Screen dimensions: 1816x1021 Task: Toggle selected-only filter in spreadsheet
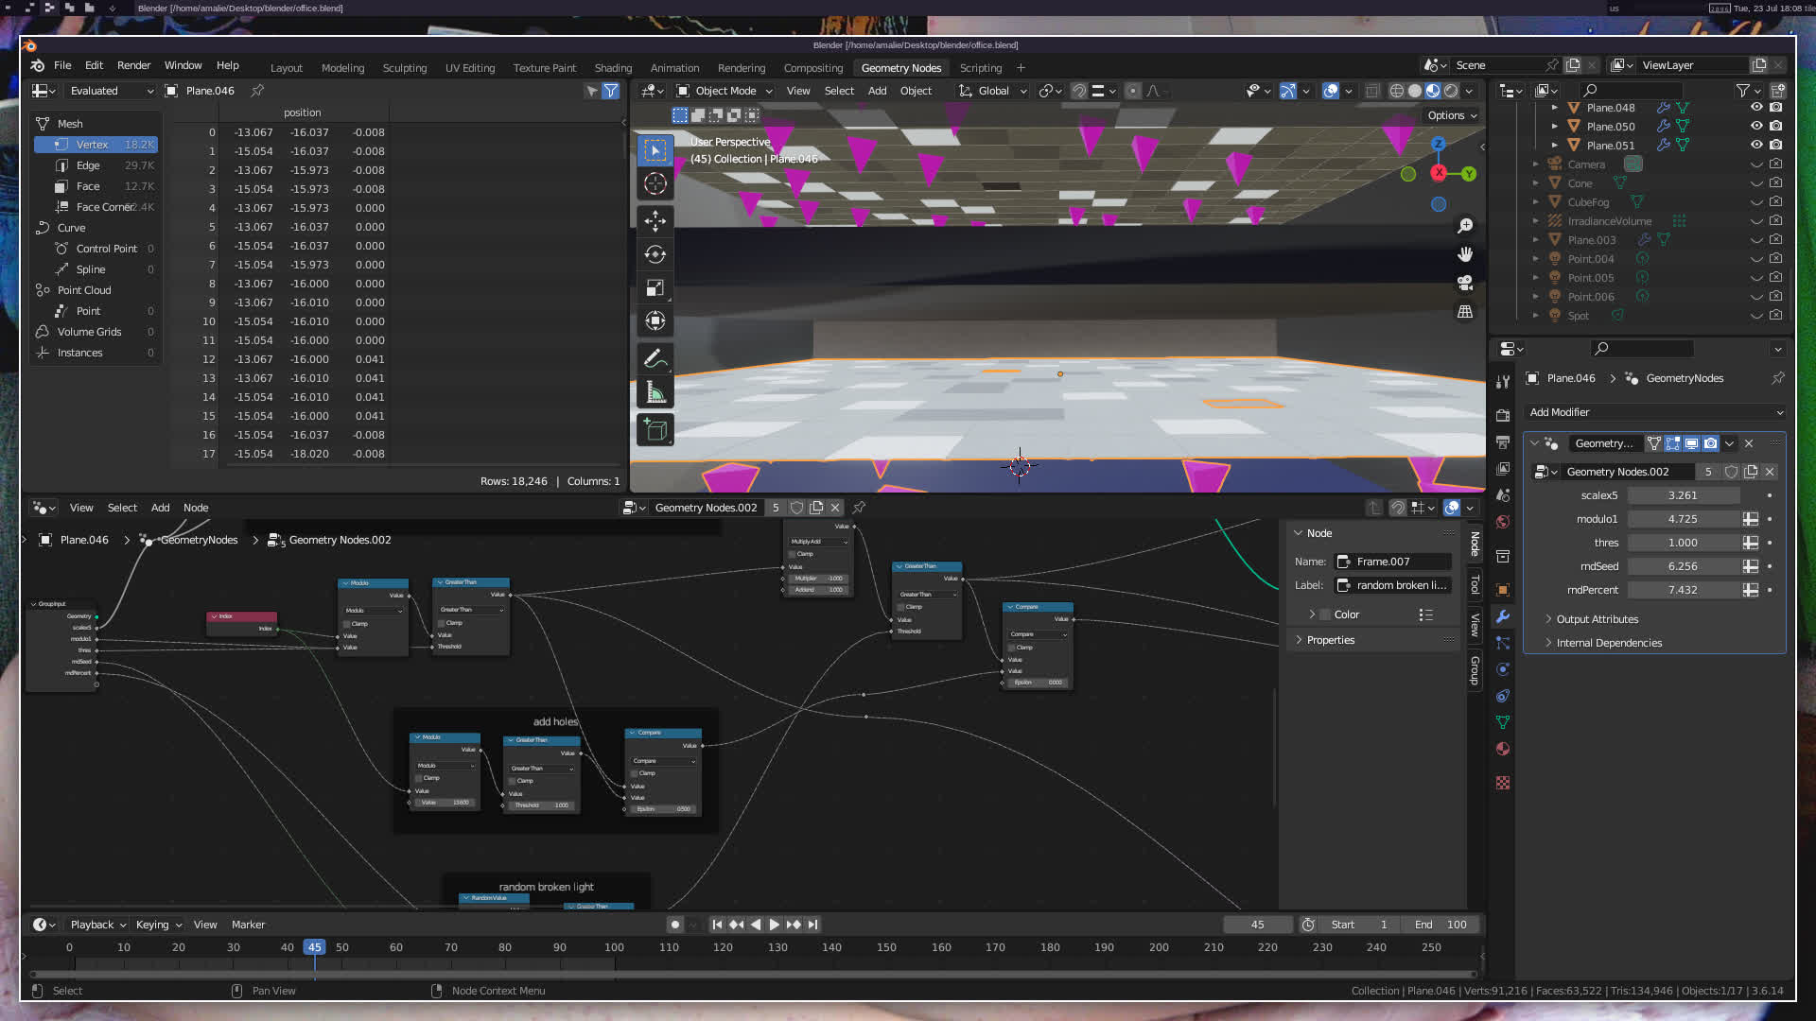(x=592, y=91)
